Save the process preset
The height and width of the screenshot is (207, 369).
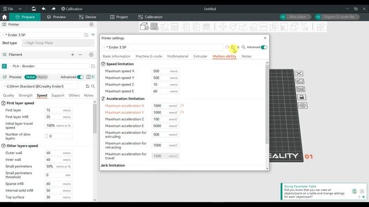coord(88,86)
